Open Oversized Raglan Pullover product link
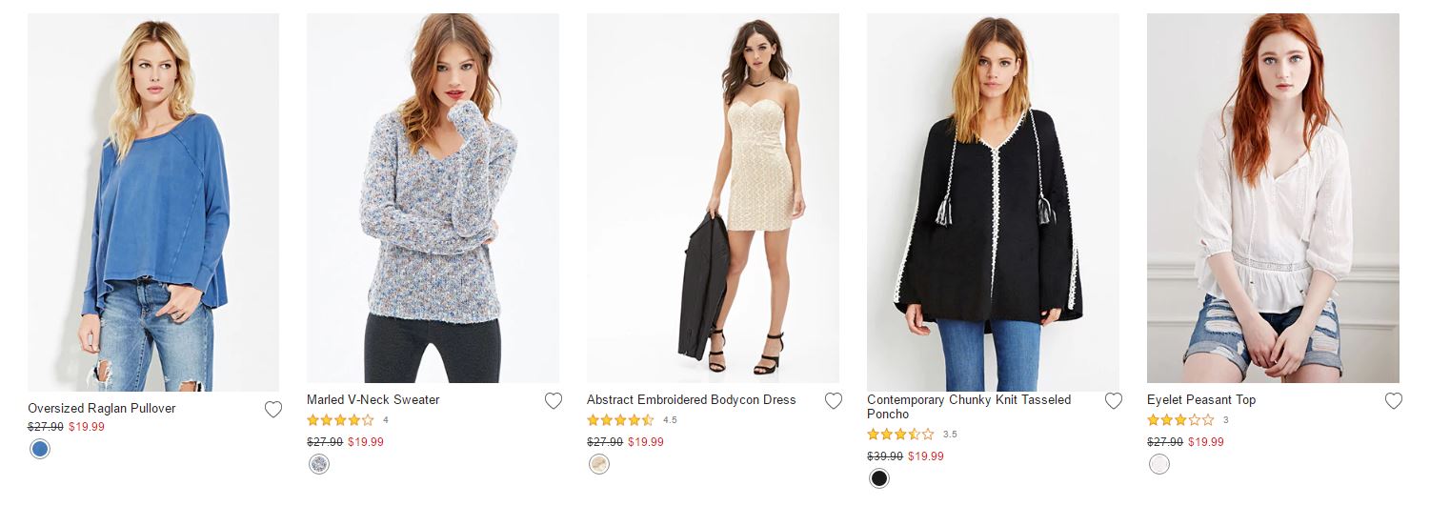Screen dimensions: 1430x506 point(102,409)
